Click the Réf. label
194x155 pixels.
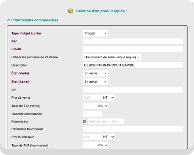pos(14,41)
